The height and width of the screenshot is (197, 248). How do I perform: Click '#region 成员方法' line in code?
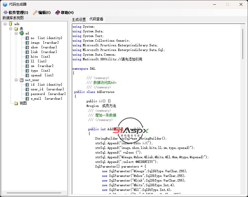pos(101,106)
